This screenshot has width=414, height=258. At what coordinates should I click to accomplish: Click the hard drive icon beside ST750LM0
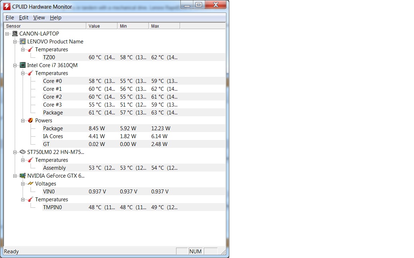tap(23, 152)
